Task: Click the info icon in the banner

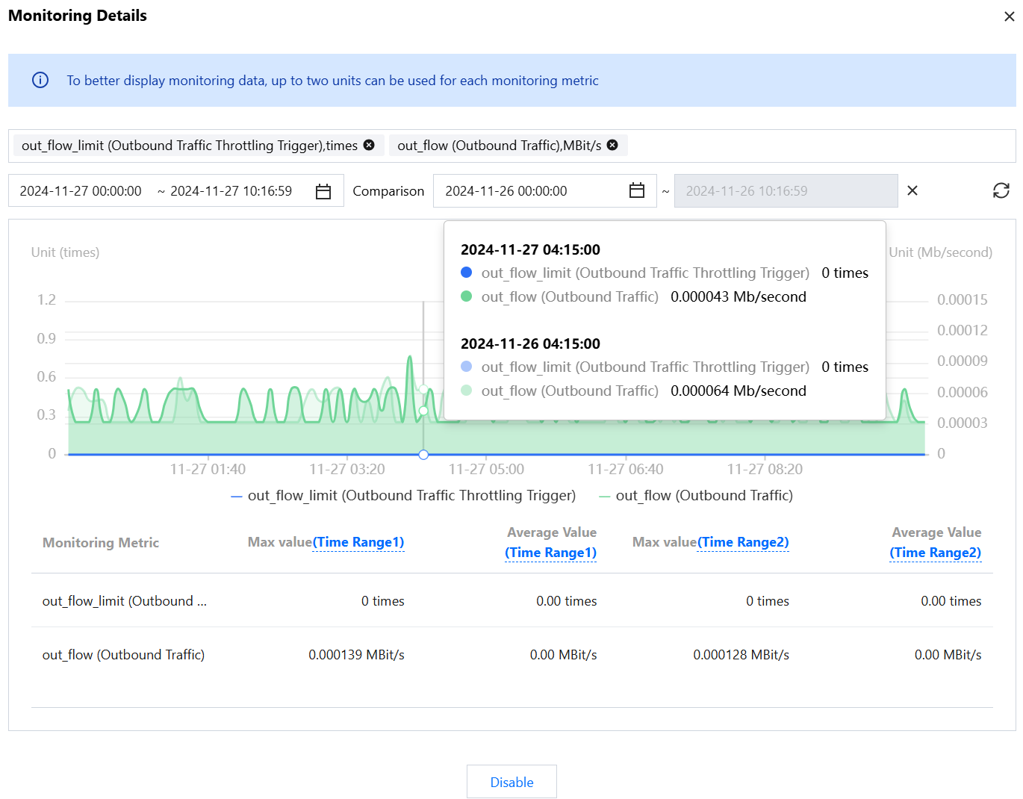Action: coord(40,80)
